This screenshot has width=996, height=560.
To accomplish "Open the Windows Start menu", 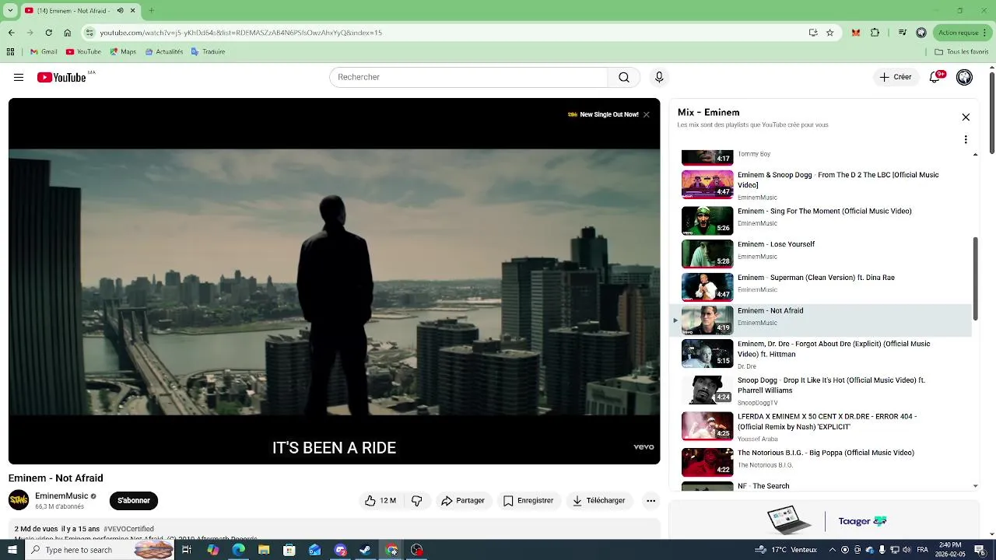I will point(12,550).
